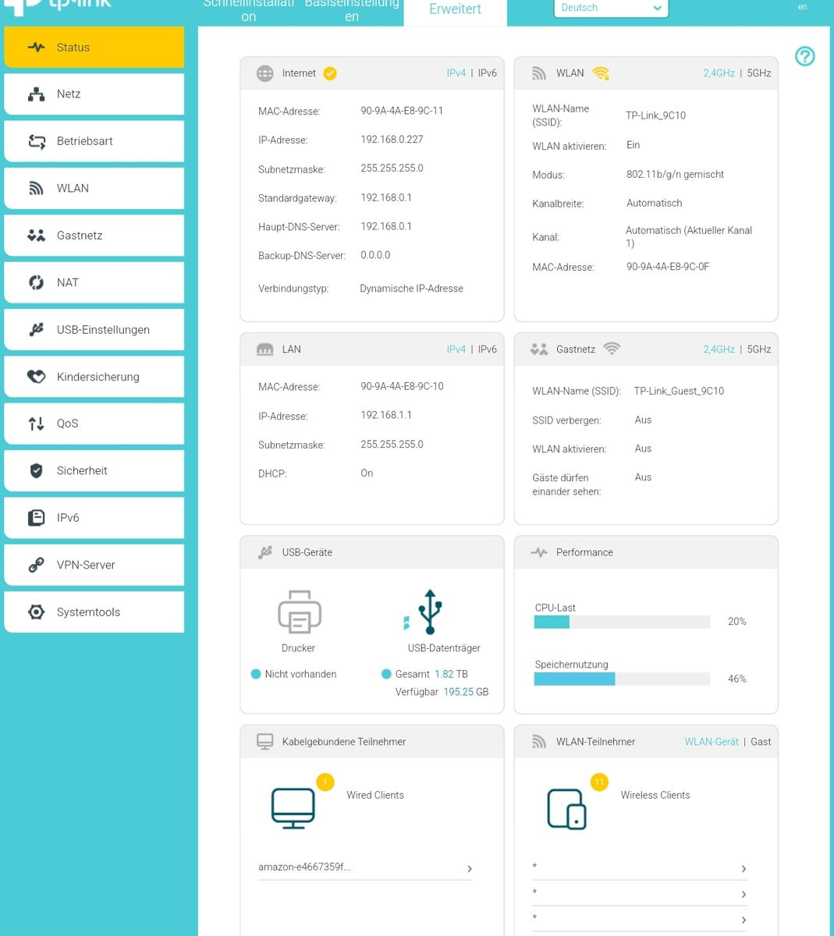The image size is (834, 936).
Task: Click the yellow wireless clients count badge
Action: pyautogui.click(x=599, y=782)
